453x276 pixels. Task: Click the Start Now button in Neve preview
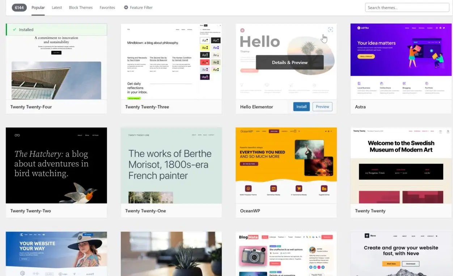coord(391,264)
